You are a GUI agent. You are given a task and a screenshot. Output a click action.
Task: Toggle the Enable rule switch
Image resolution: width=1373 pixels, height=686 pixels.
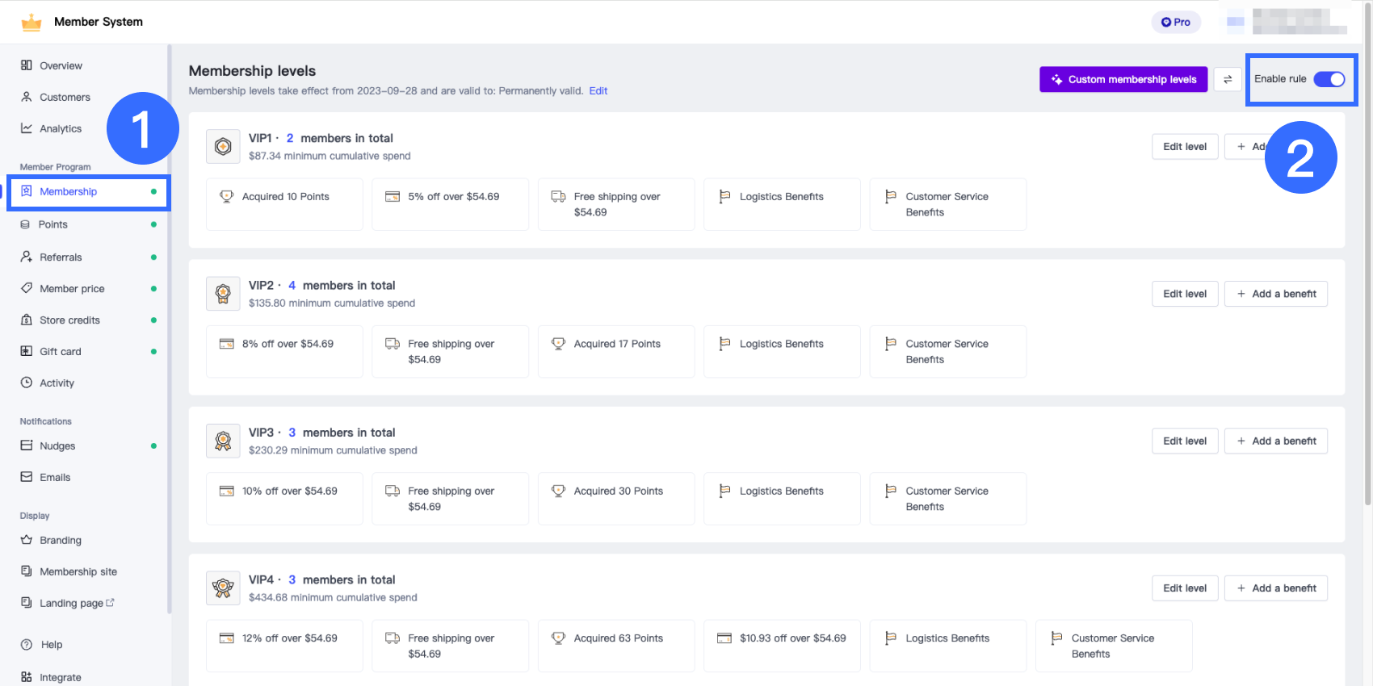pyautogui.click(x=1329, y=79)
